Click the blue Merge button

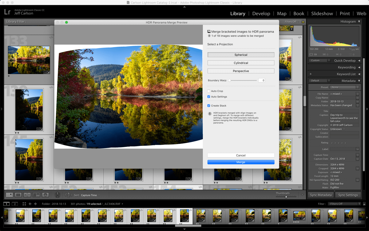241,162
